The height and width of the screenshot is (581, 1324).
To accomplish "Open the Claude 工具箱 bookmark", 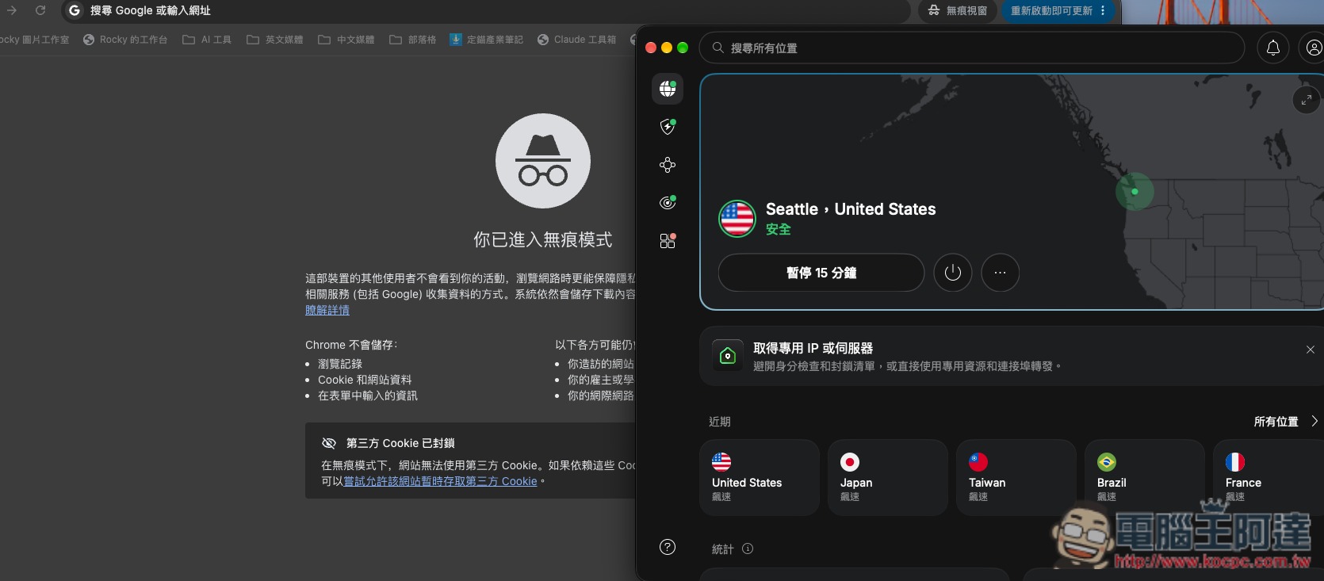I will click(x=576, y=40).
